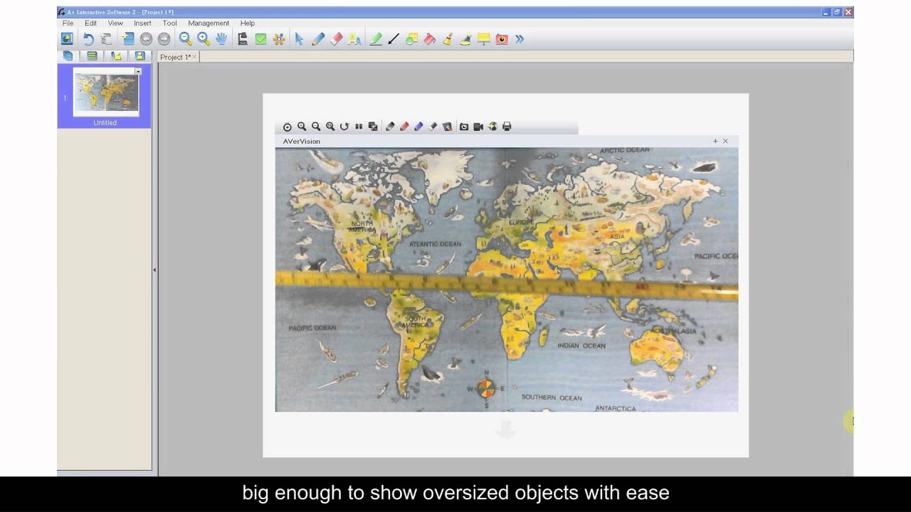Open the fourth sidebar panel tab
This screenshot has width=911, height=512.
[x=139, y=55]
